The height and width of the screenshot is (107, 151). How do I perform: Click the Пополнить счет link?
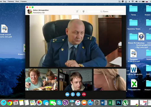pyautogui.click(x=39, y=13)
